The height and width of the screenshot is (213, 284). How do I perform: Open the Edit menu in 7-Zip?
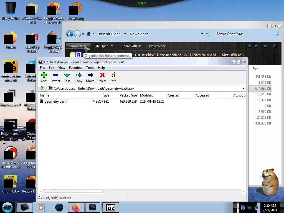pos(51,68)
